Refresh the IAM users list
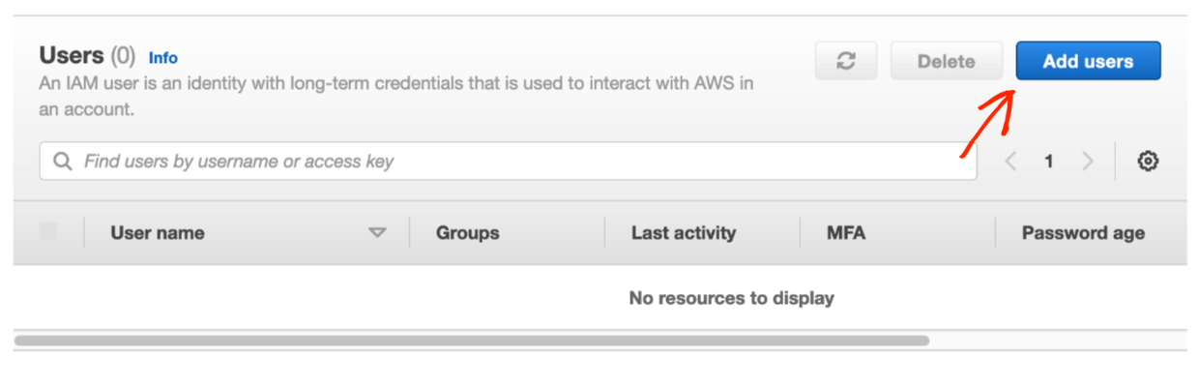 tap(846, 61)
